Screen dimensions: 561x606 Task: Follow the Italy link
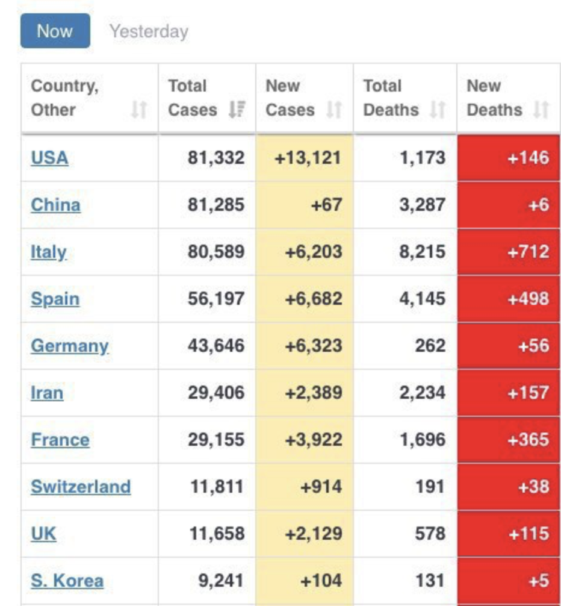tap(49, 252)
